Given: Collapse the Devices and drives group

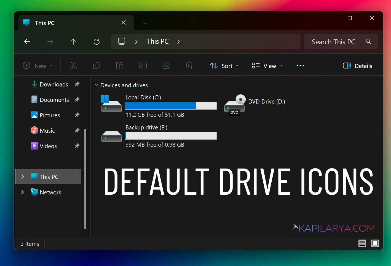Looking at the screenshot, I should point(96,85).
